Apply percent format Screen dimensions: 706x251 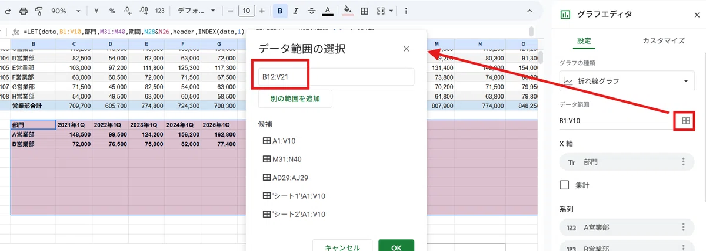click(x=112, y=11)
